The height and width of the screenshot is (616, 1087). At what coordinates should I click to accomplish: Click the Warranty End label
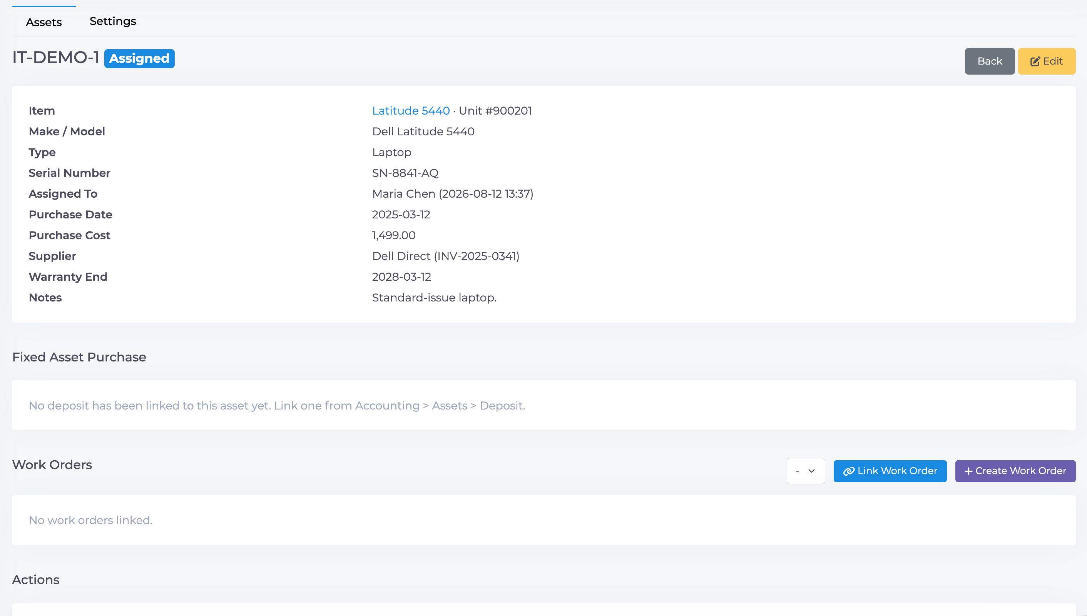(x=68, y=277)
